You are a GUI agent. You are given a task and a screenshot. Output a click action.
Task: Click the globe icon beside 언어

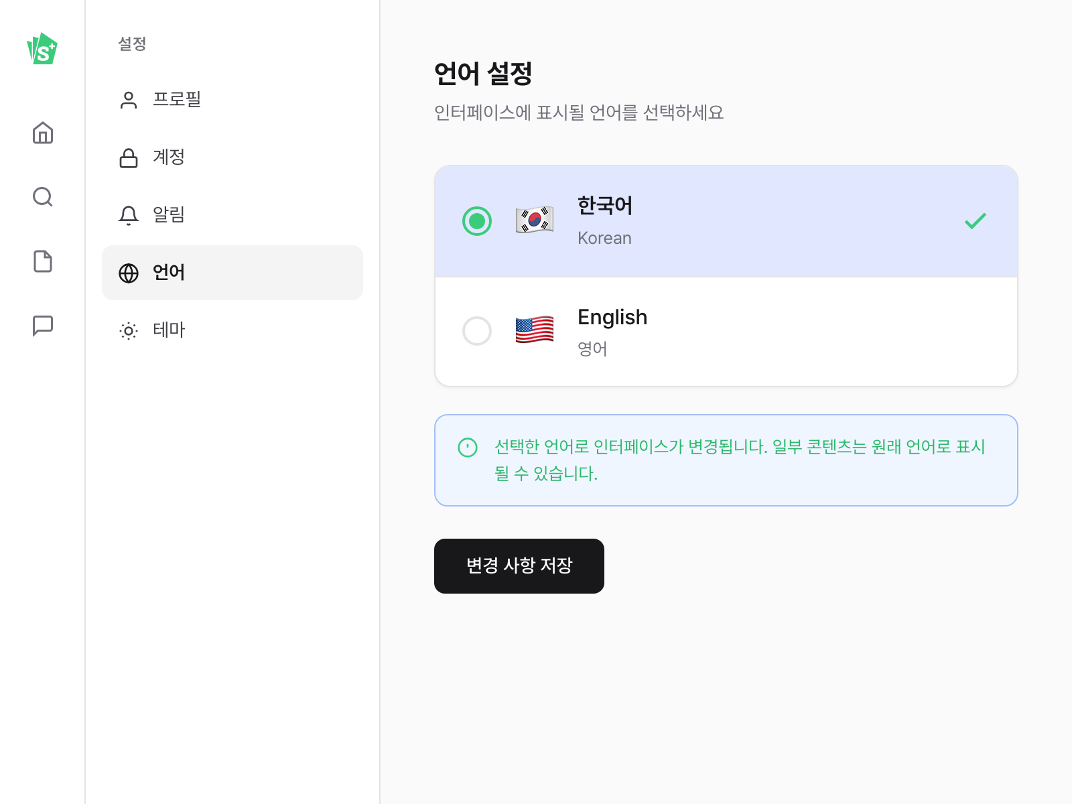tap(128, 273)
